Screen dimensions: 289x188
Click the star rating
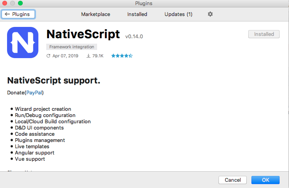tap(122, 56)
